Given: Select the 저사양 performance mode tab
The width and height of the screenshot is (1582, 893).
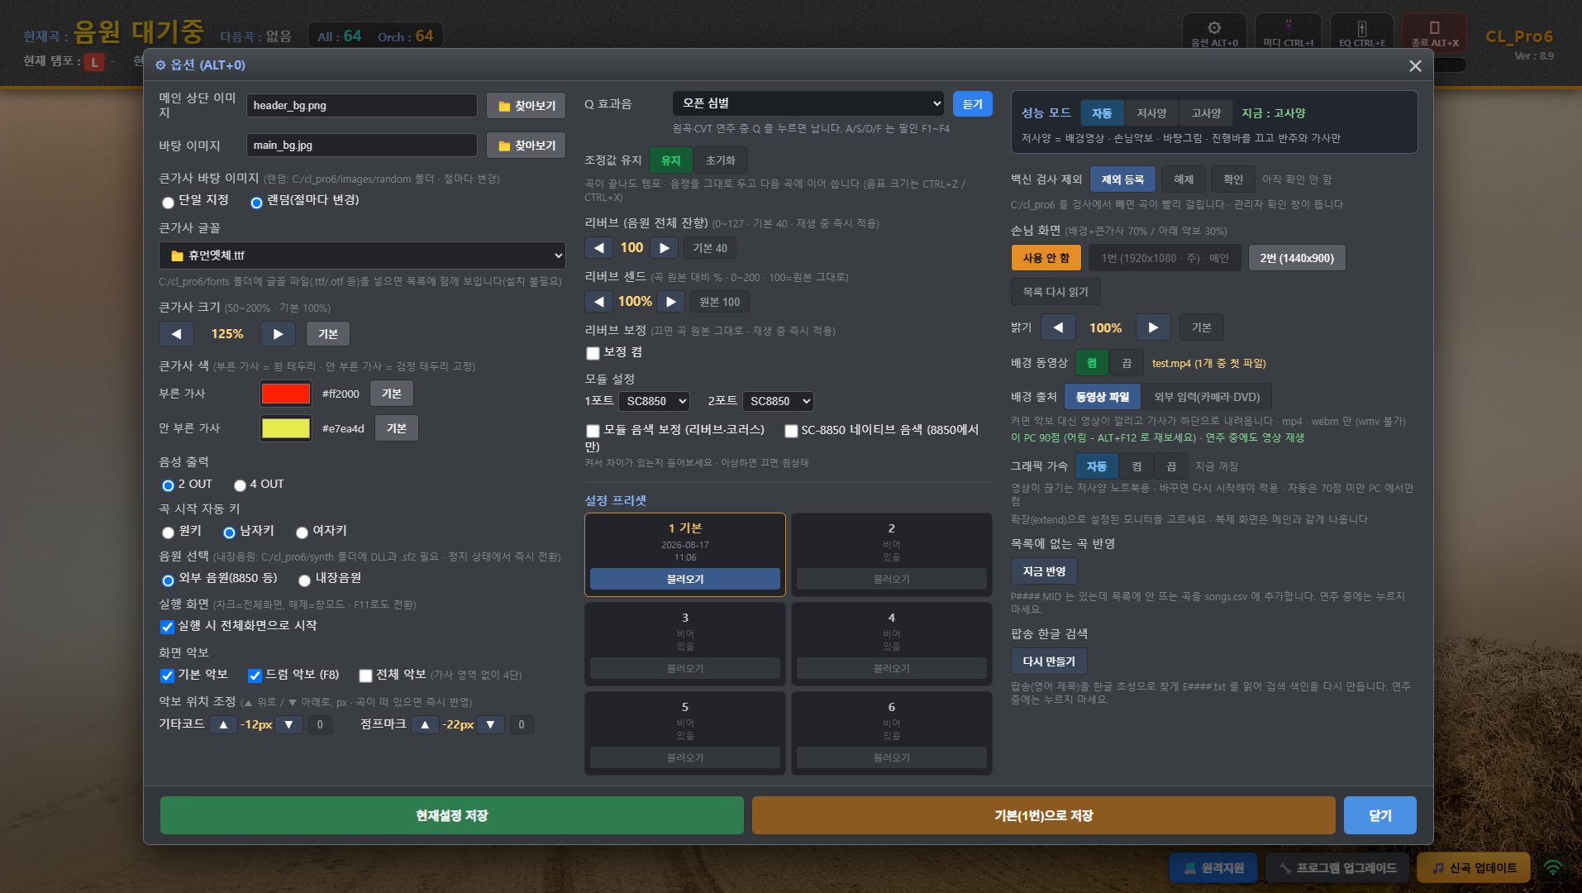Looking at the screenshot, I should tap(1151, 113).
